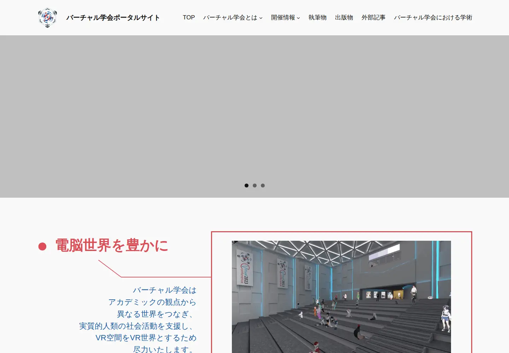This screenshot has height=353, width=509.
Task: Click the Virtual Conference hexagon logo
Action: 47,18
